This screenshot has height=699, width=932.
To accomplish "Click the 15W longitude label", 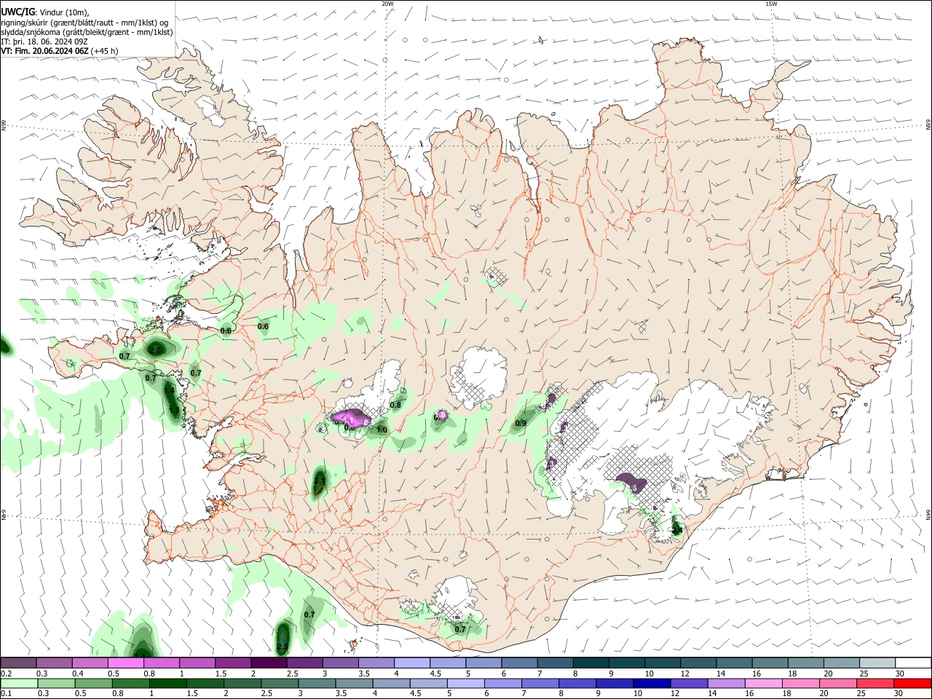I will [771, 4].
